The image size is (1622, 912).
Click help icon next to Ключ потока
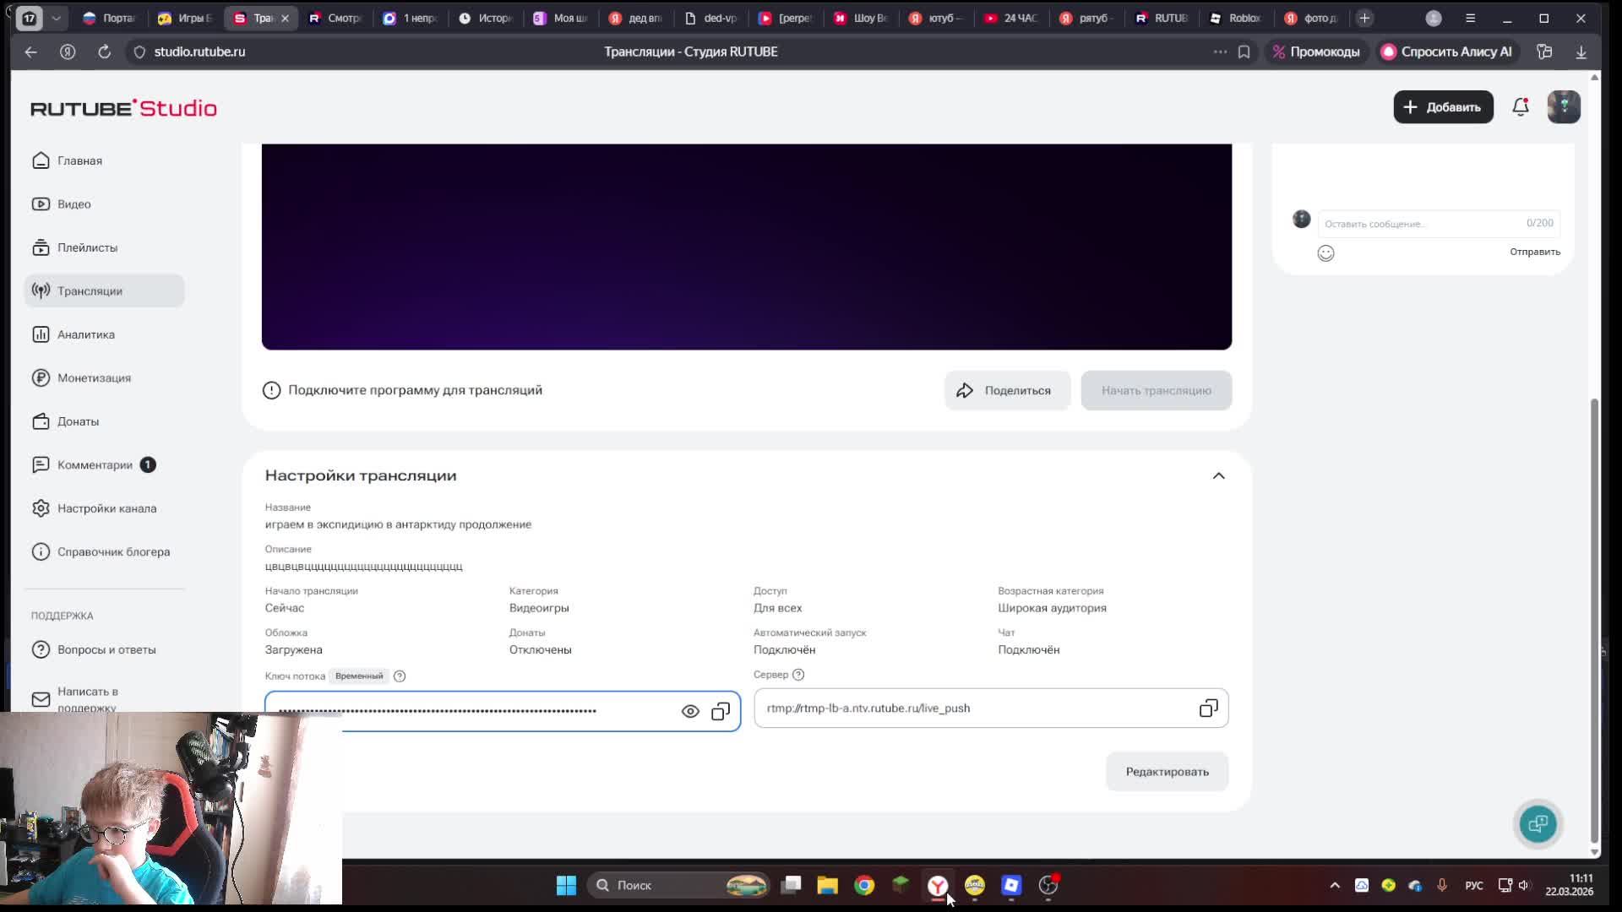pos(400,676)
